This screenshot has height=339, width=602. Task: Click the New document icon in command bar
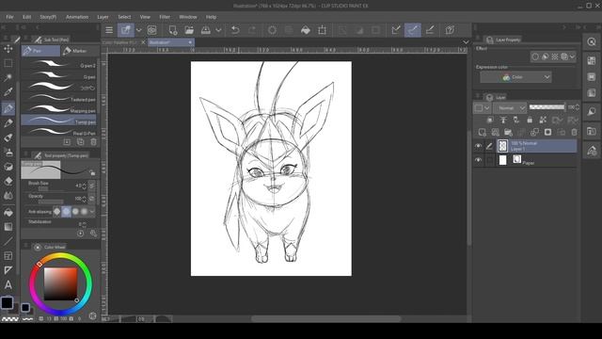coord(172,30)
